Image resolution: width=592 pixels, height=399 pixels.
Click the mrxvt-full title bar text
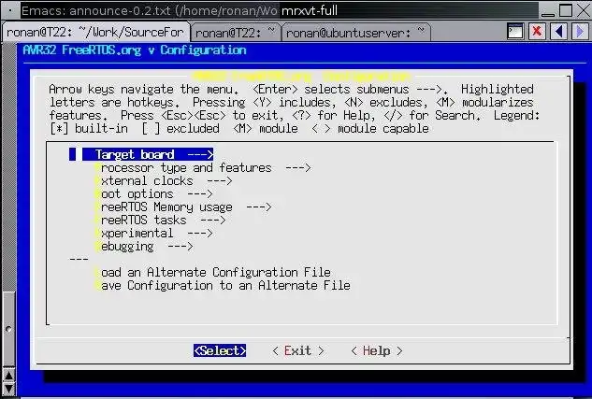310,10
